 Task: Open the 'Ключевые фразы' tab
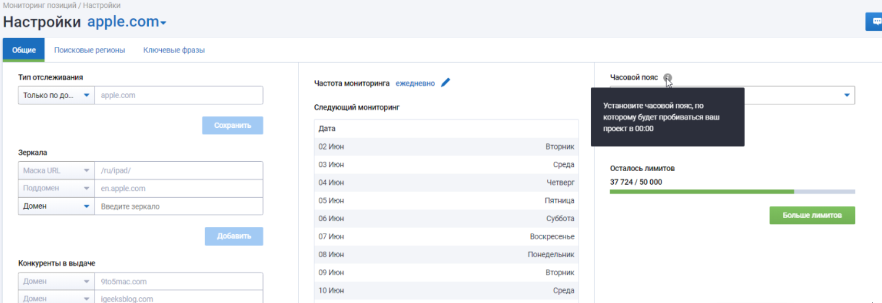174,50
